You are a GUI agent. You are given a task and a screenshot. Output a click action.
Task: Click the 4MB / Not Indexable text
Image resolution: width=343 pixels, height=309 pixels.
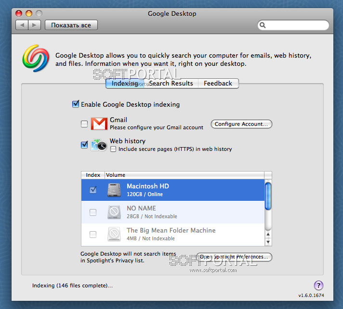[151, 238]
